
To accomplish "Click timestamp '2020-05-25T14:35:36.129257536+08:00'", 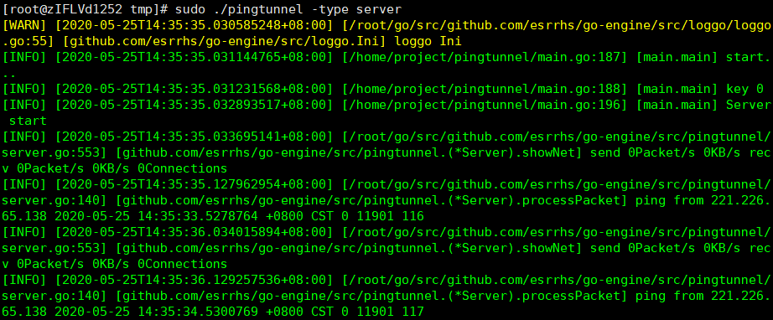I will click(x=195, y=280).
